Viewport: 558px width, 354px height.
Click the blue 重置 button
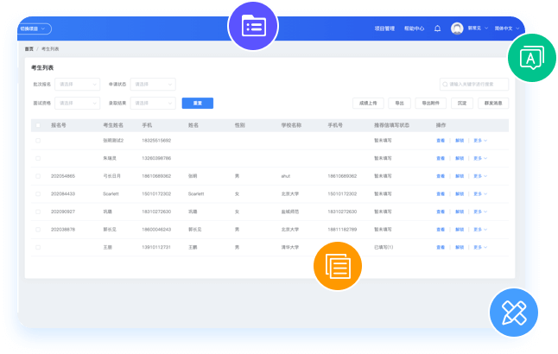197,103
